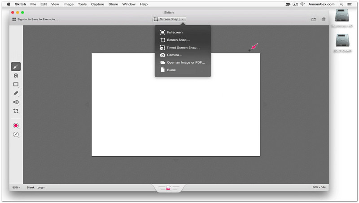
Task: Click the Screen Snap capture button
Action: click(166, 19)
